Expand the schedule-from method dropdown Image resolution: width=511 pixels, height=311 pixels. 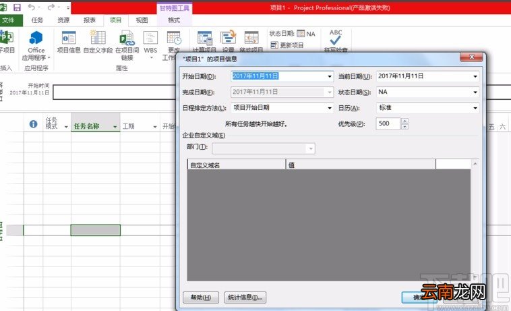[330, 108]
